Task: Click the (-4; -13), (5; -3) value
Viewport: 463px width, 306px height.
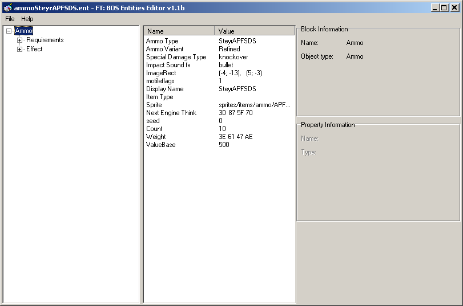Action: (x=240, y=73)
